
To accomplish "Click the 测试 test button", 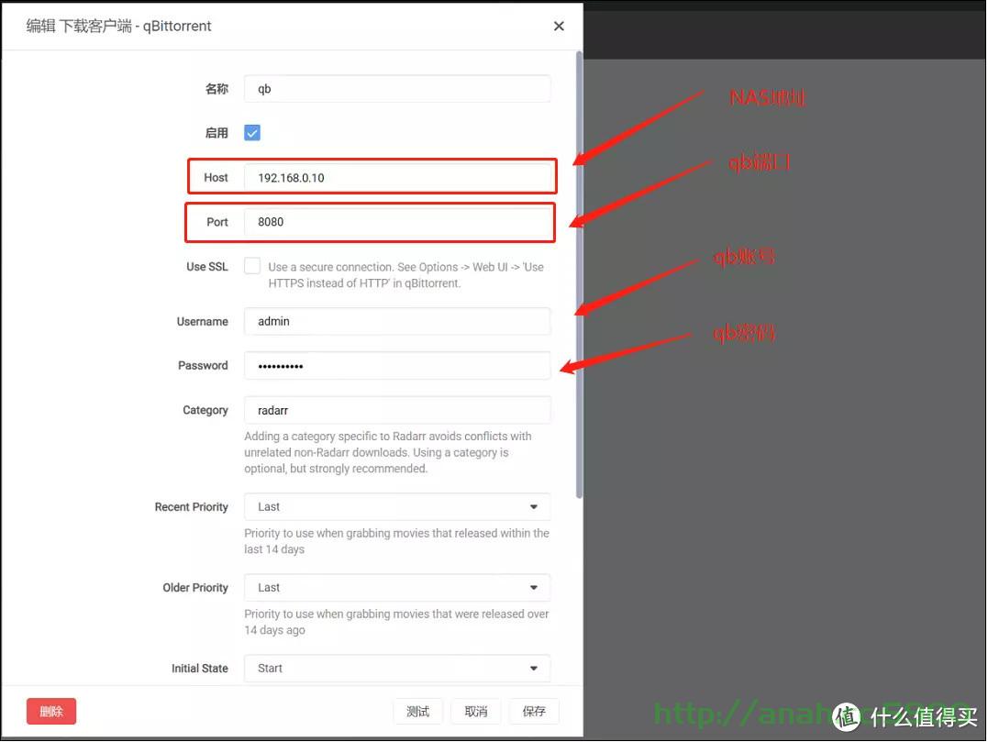I will pos(417,711).
